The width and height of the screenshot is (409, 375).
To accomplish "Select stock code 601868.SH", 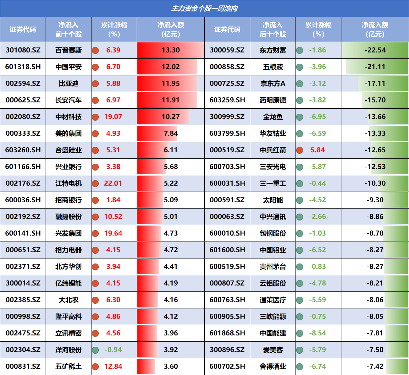I will 227,333.
